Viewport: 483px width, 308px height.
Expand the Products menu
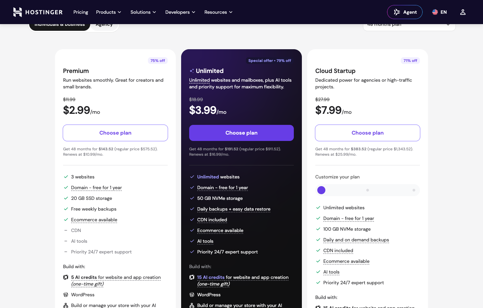(x=109, y=12)
